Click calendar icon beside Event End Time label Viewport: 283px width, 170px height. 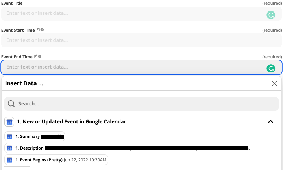36,56
